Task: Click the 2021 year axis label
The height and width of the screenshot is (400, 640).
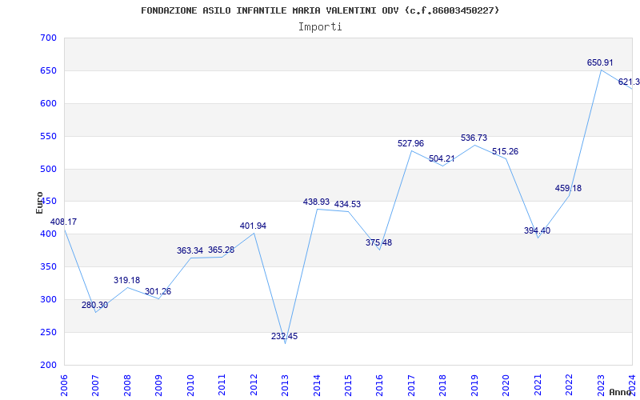Action: [x=538, y=385]
